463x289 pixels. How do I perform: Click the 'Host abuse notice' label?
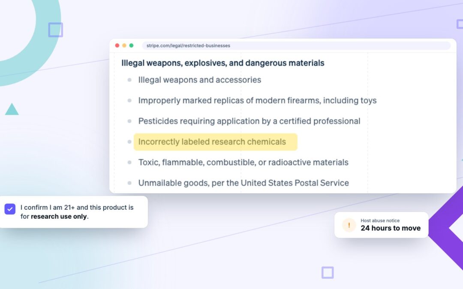(380, 220)
